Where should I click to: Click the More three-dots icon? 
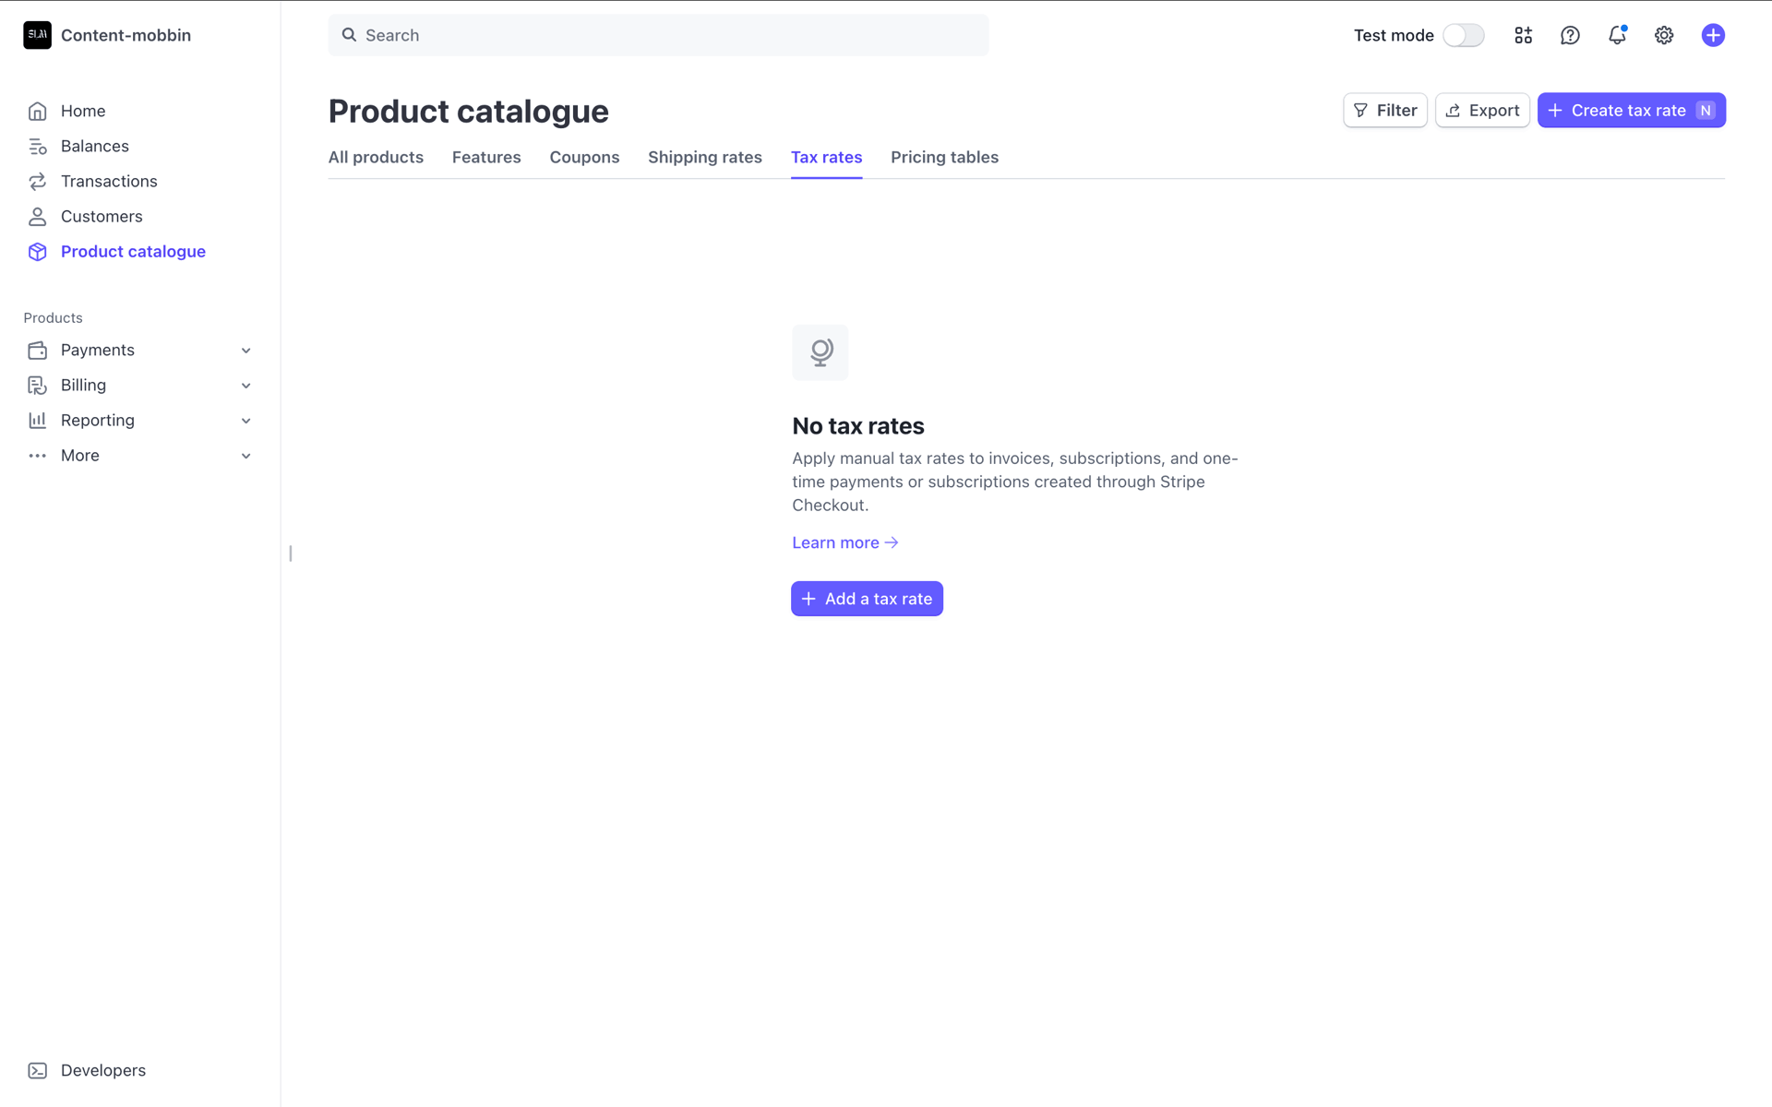coord(37,456)
